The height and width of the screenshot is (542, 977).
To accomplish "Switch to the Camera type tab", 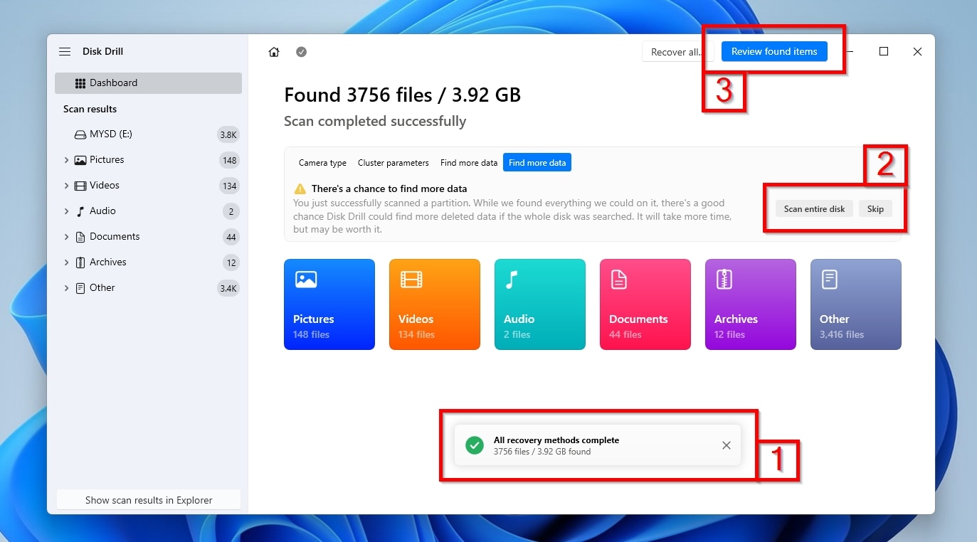I will pyautogui.click(x=322, y=162).
